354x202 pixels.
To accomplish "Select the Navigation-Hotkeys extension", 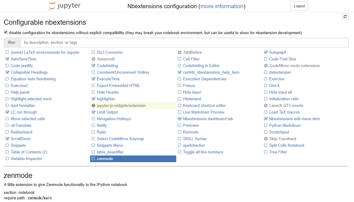I will click(114, 119).
